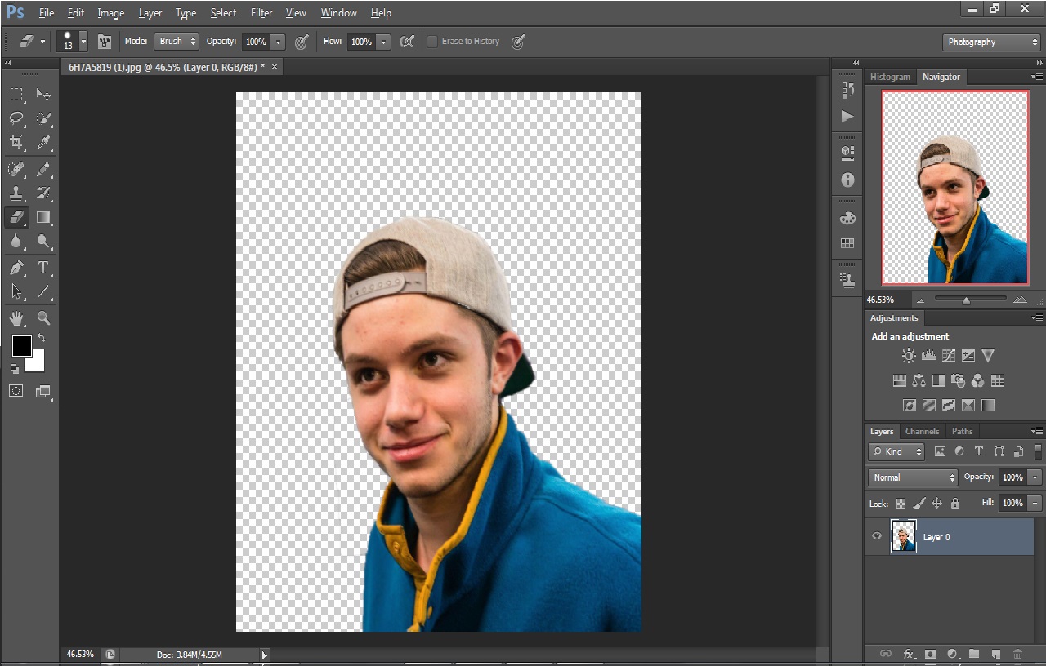Image resolution: width=1046 pixels, height=666 pixels.
Task: Select the Move tool
Action: (43, 95)
